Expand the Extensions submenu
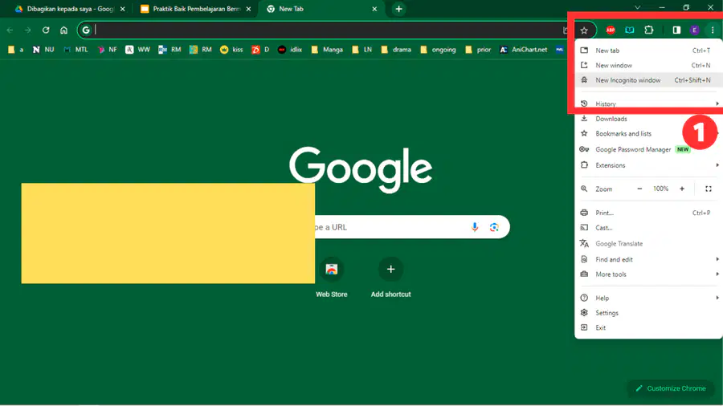The image size is (723, 406). click(649, 165)
